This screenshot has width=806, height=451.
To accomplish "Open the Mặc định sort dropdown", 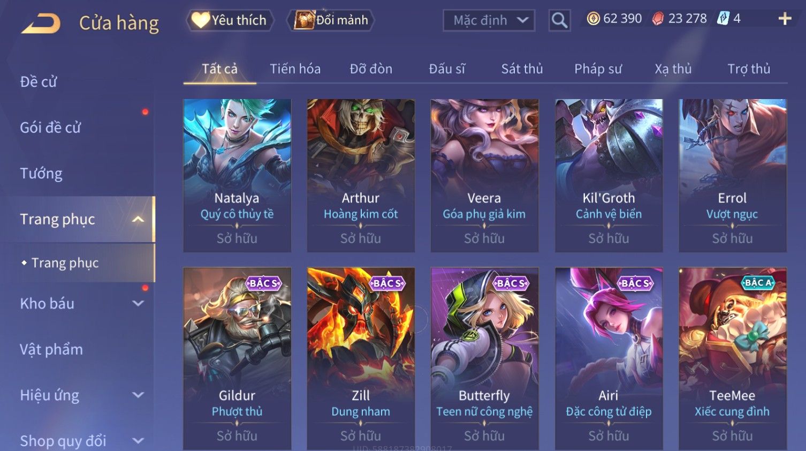I will [x=489, y=20].
